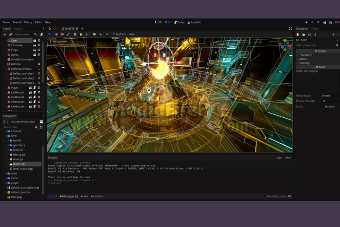Open the Audio bottom panel
Viewport: 340px width, 227px height.
tap(85, 196)
